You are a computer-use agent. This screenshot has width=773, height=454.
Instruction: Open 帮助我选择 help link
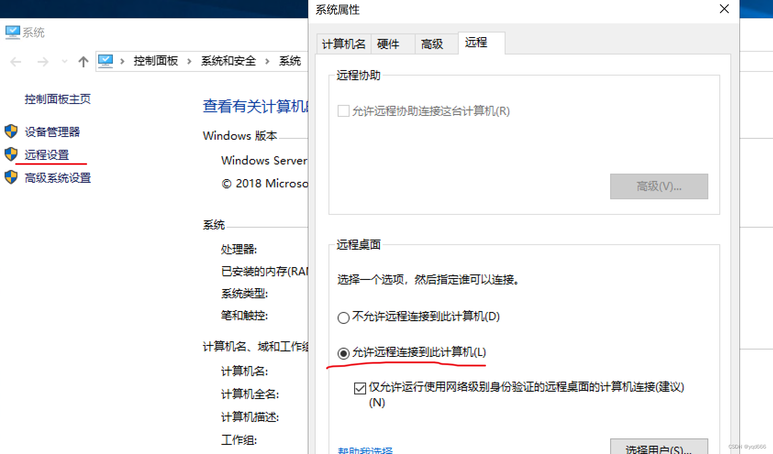(x=365, y=450)
